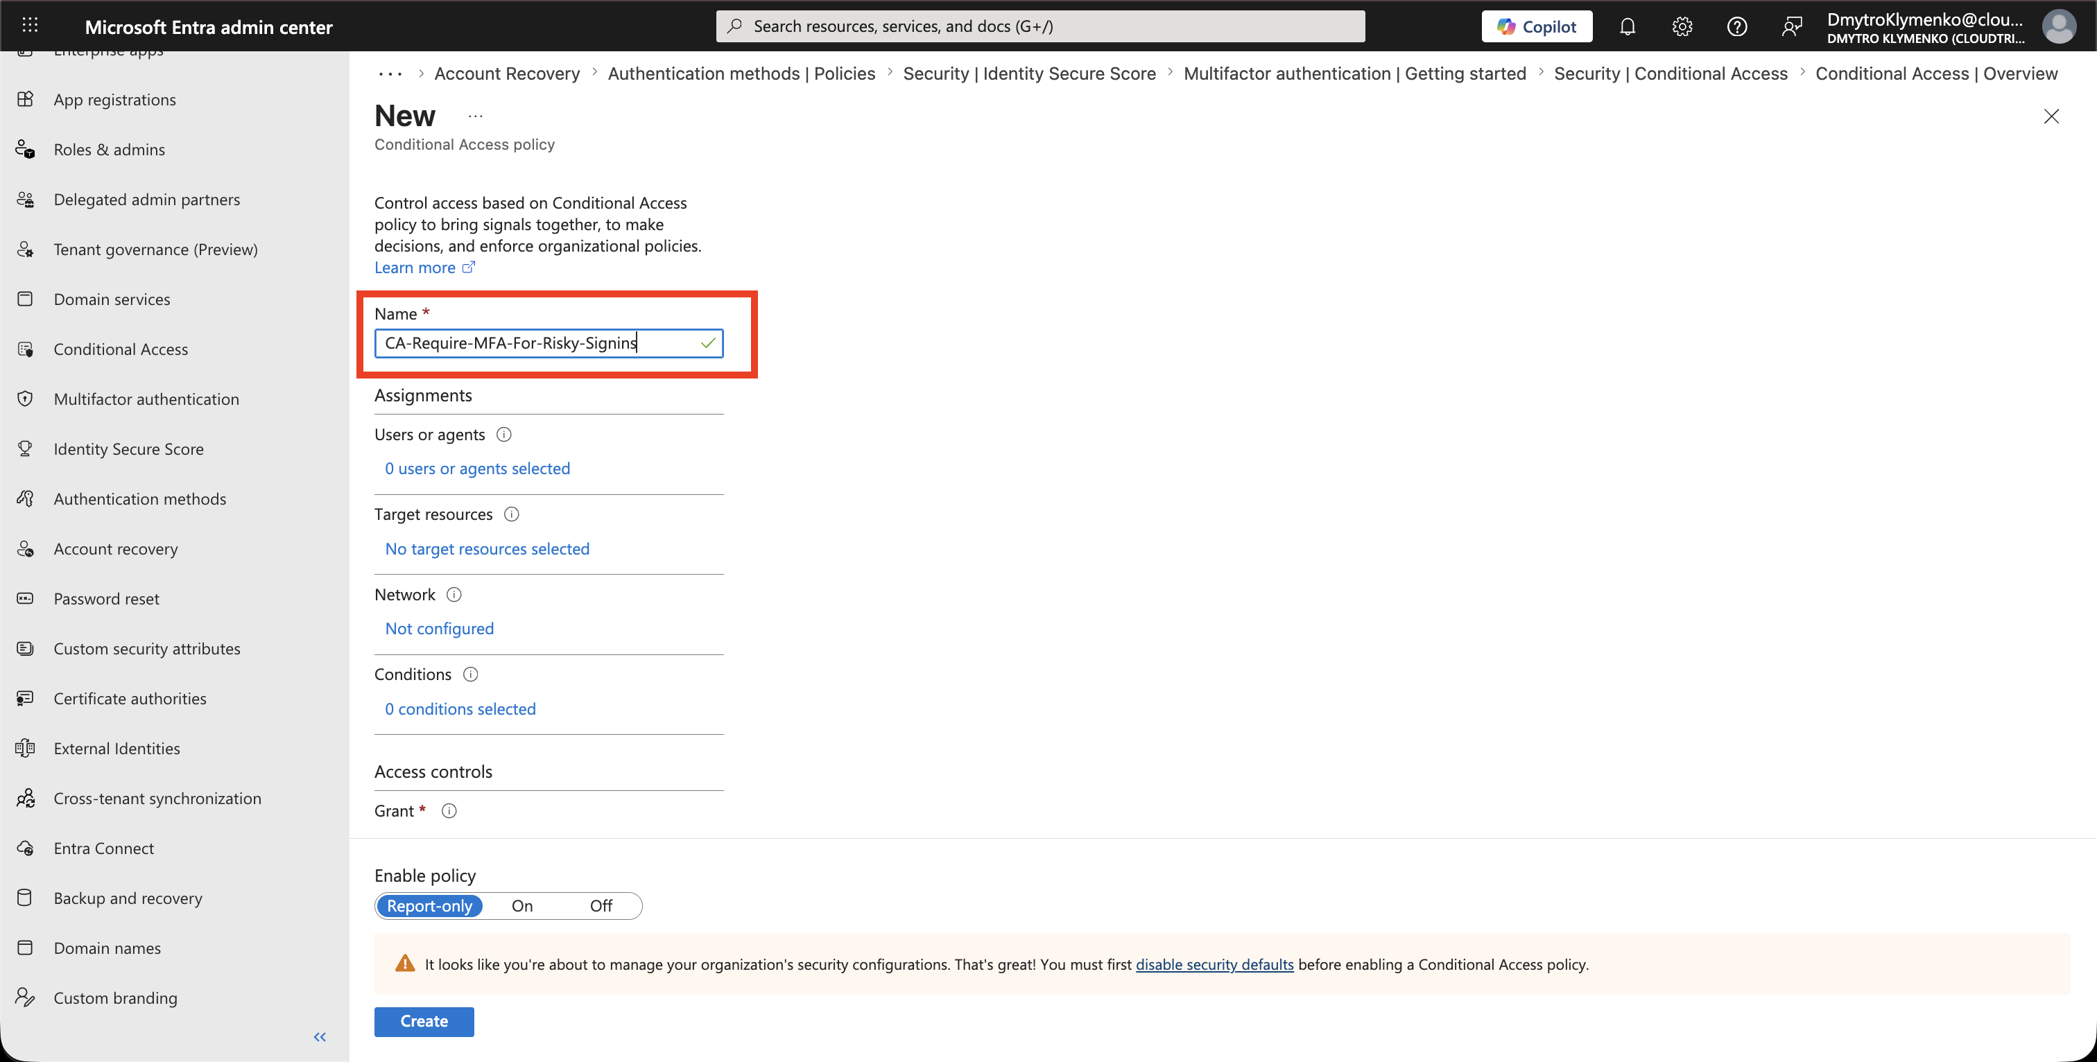
Task: Click the Domain services sidebar icon
Action: (x=25, y=299)
